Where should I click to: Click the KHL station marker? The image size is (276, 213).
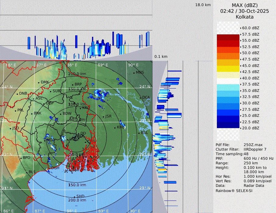coord(115,127)
